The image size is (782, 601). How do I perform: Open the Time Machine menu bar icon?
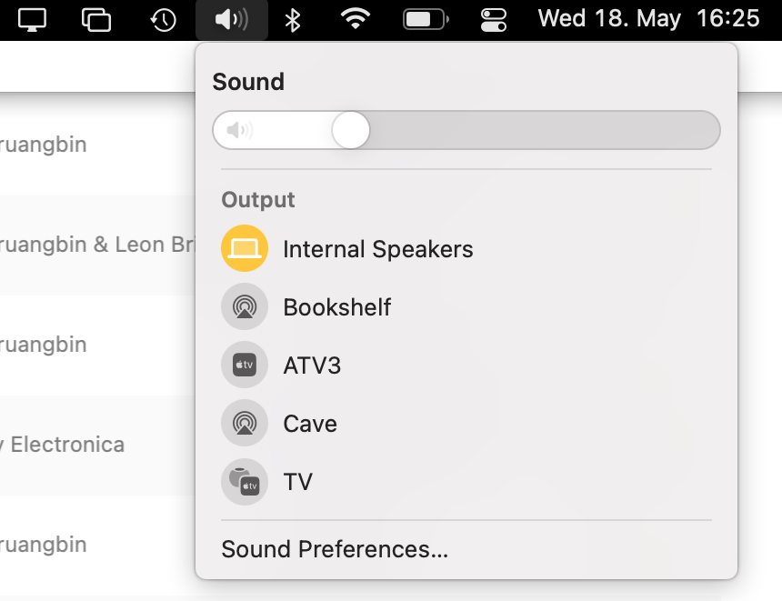point(163,20)
